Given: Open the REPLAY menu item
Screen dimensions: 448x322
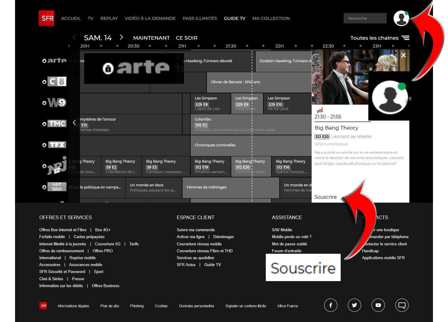Looking at the screenshot, I should pos(109,18).
